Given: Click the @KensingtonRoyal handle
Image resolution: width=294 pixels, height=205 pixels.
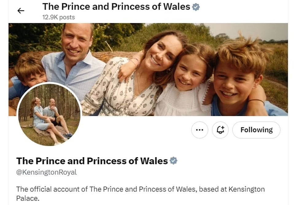Looking at the screenshot, I should pos(46,172).
